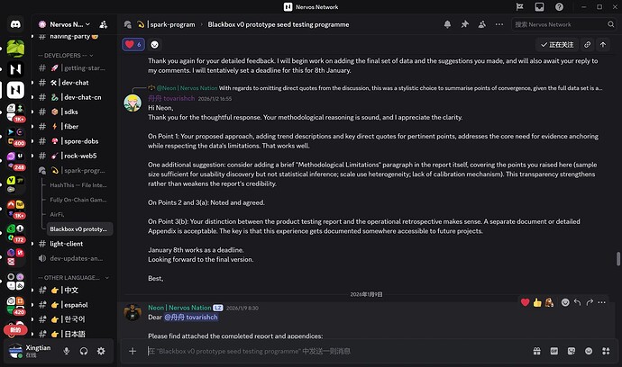Viewport: 622px width, 367px height.
Task: Show pinned messages
Action: pos(463,25)
